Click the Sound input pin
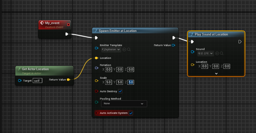The height and width of the screenshot is (133, 256). click(x=192, y=52)
